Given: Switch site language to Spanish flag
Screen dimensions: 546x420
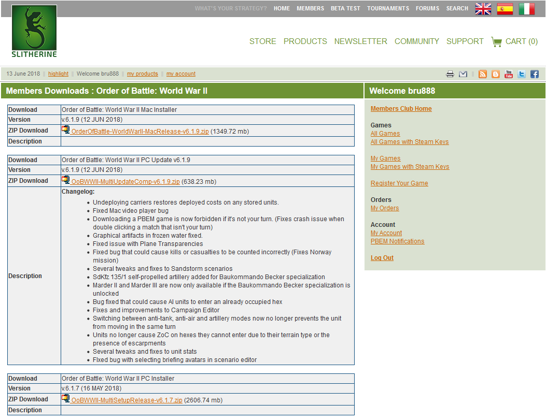Looking at the screenshot, I should click(x=505, y=9).
